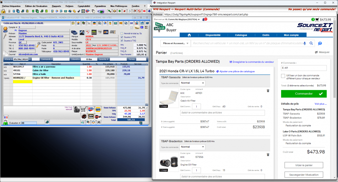Click the CarQuest logo button
The width and height of the screenshot is (338, 182).
pos(91,109)
